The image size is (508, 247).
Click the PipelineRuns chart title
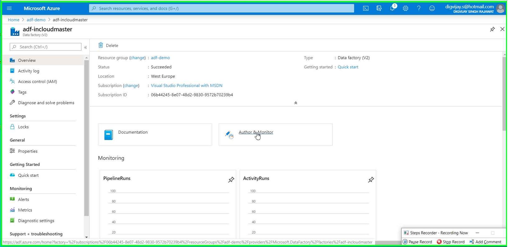[x=117, y=178]
